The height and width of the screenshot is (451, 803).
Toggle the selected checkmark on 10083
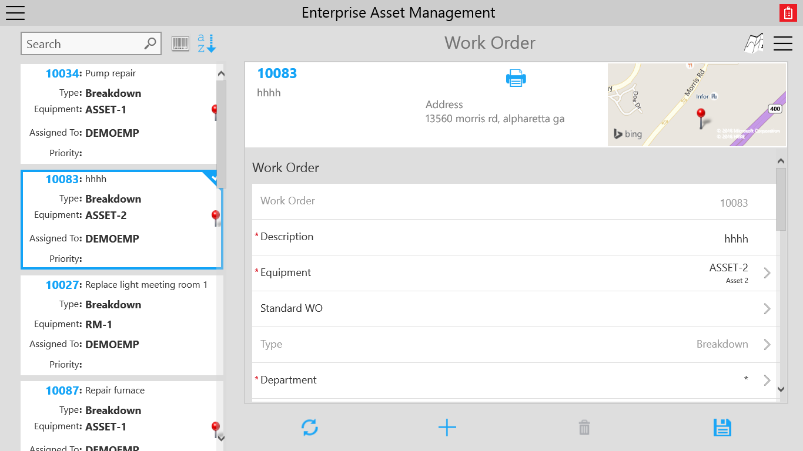[x=213, y=177]
